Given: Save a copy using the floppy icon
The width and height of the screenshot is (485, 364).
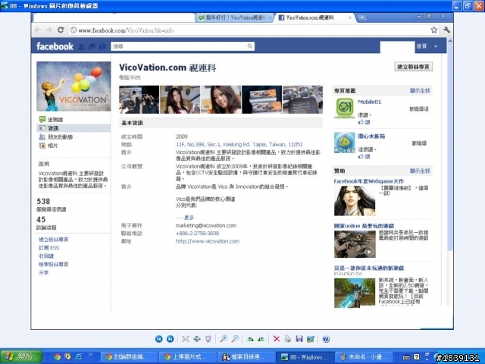Looking at the screenshot, I should tap(299, 339).
